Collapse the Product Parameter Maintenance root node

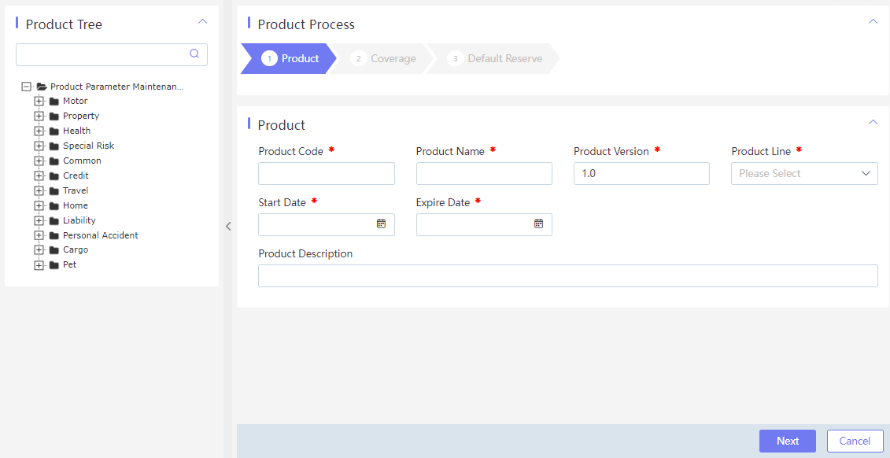[25, 87]
